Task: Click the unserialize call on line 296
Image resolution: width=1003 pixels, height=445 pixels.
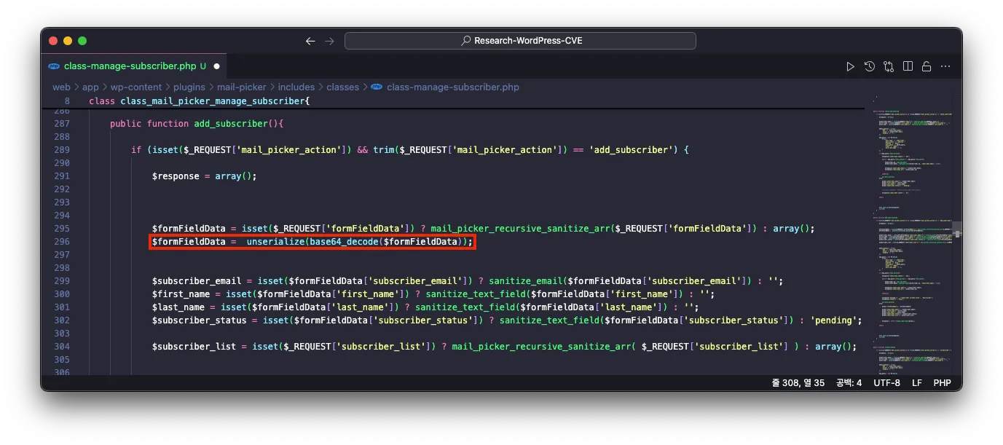Action: pyautogui.click(x=275, y=242)
